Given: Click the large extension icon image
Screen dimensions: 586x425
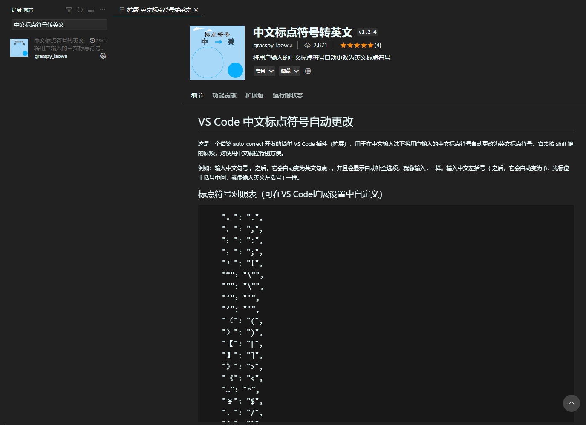Looking at the screenshot, I should click(217, 53).
